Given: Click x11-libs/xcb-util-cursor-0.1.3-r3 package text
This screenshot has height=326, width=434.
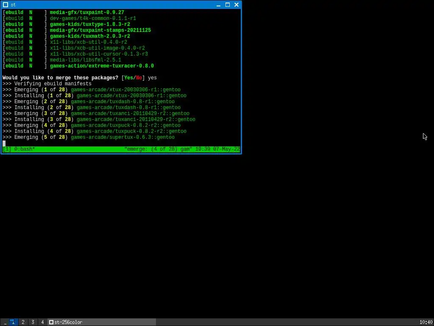Looking at the screenshot, I should 99,54.
